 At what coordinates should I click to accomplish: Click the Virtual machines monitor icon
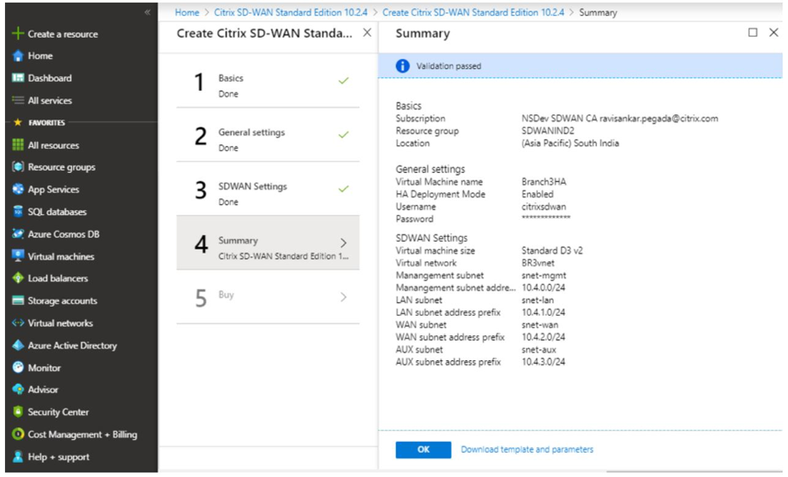(x=18, y=256)
